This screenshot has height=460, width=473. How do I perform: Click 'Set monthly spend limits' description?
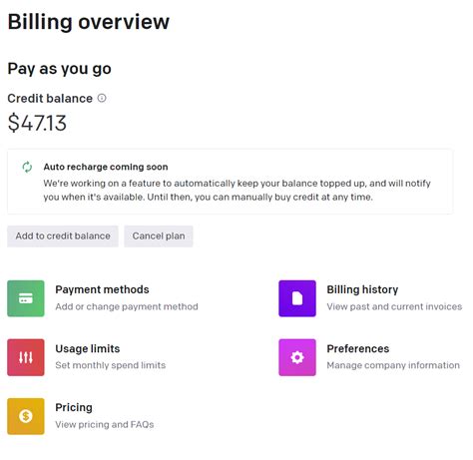pyautogui.click(x=111, y=365)
